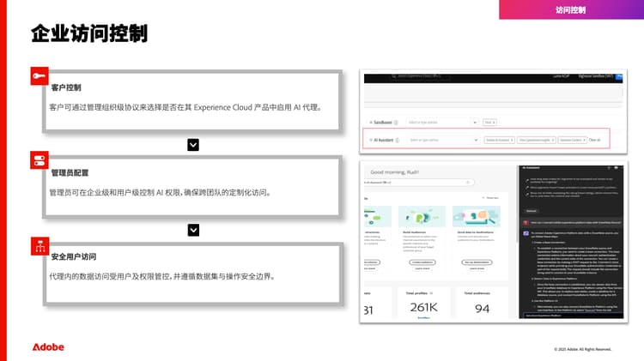Screen dimensions: 644x361
Task: Click the Build Audiences card illustration
Action: click(x=422, y=216)
